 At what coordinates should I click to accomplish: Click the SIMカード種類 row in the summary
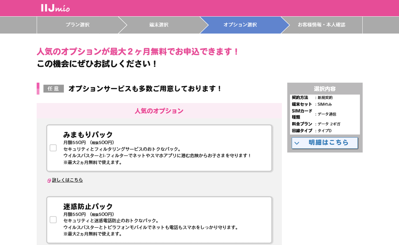point(325,114)
